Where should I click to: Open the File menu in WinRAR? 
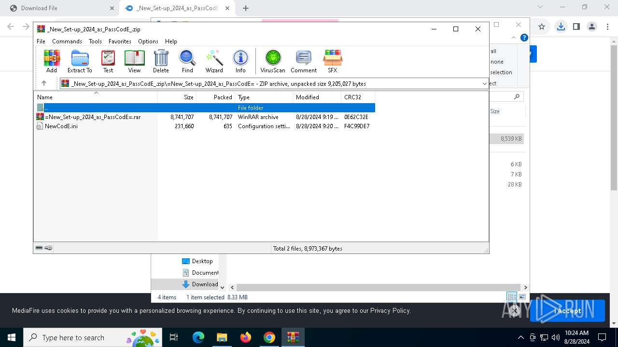tap(41, 41)
